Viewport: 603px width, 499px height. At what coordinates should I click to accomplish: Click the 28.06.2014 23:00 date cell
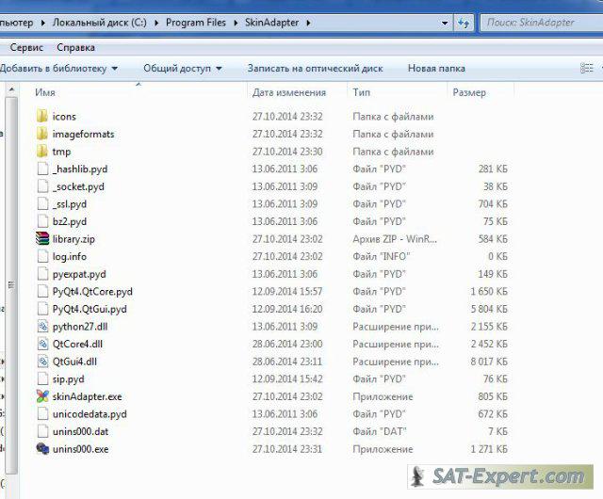click(287, 344)
